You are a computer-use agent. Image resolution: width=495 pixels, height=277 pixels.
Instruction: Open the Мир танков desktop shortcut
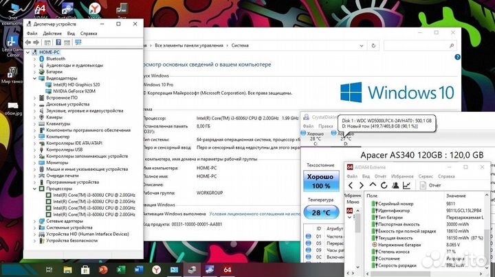[x=12, y=75]
